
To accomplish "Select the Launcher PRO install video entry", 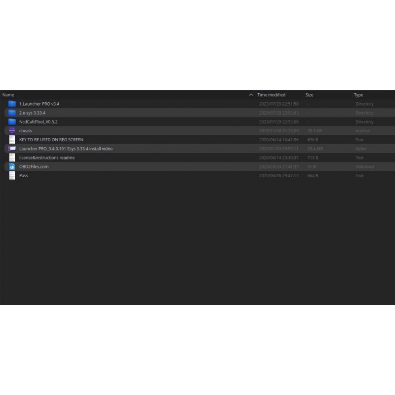I will (199, 149).
